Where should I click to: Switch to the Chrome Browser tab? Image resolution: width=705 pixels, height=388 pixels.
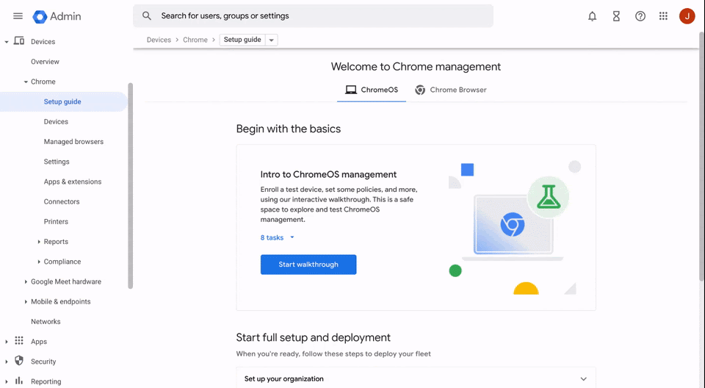pyautogui.click(x=450, y=90)
